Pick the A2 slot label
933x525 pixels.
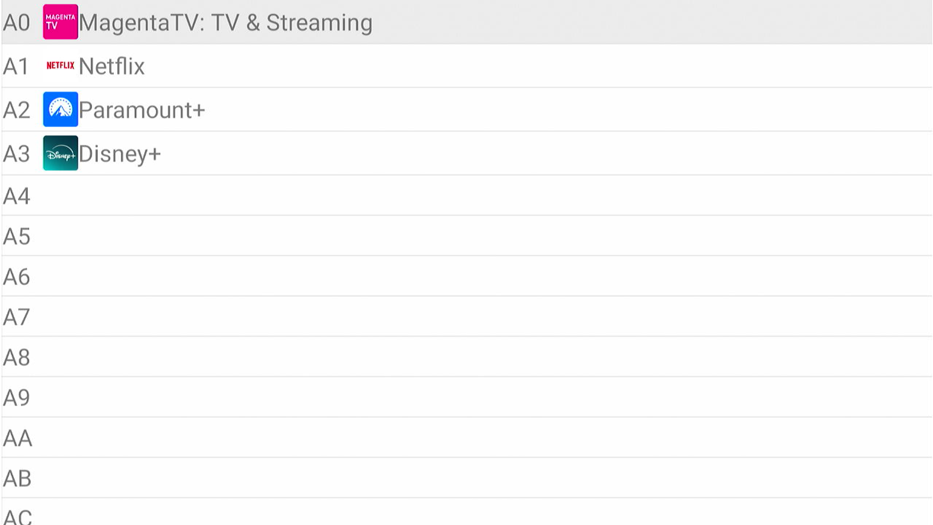[16, 110]
